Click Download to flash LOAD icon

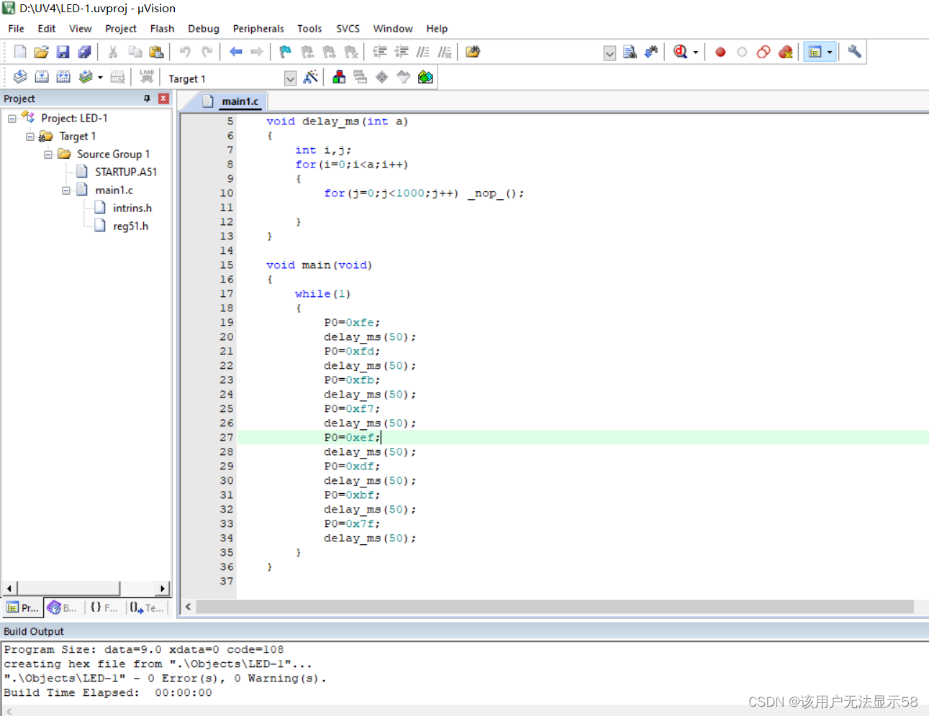point(147,77)
